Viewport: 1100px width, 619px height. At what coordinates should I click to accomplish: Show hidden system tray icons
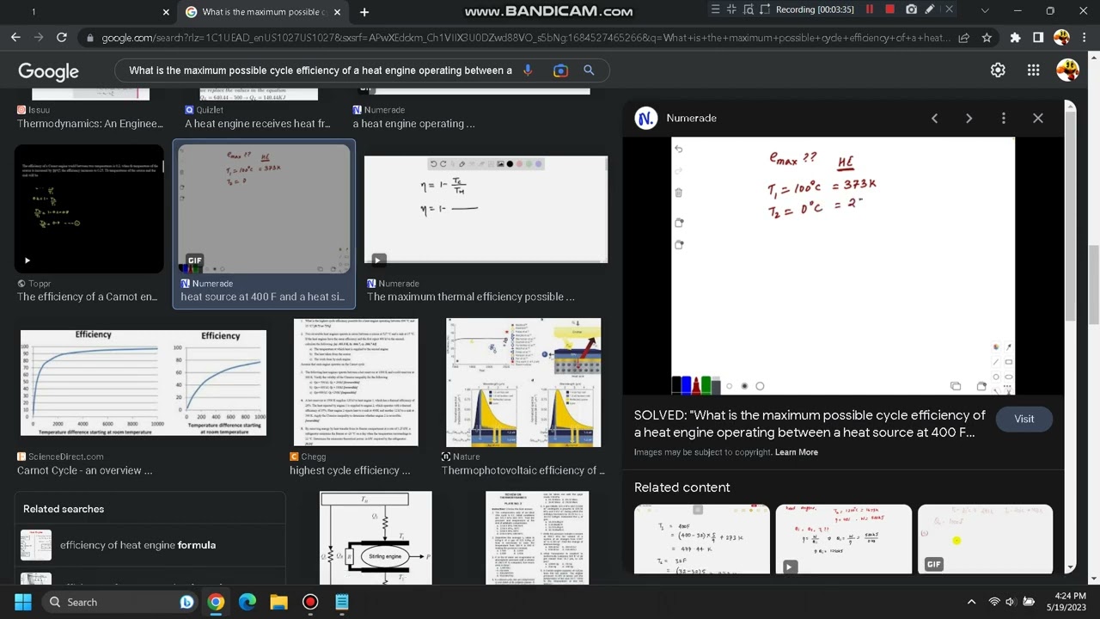click(x=971, y=602)
